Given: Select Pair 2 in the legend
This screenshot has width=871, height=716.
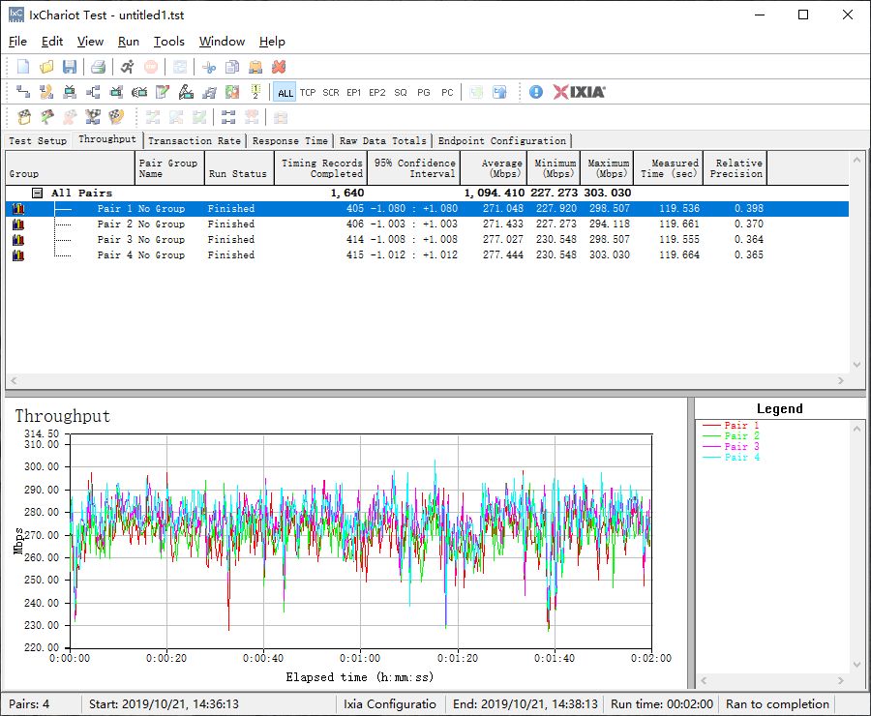Looking at the screenshot, I should [x=731, y=436].
